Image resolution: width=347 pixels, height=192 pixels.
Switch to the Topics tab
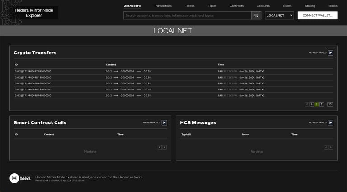(x=212, y=6)
